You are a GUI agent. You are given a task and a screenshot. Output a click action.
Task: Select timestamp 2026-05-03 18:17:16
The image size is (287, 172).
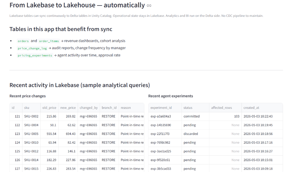pyautogui.click(x=262, y=143)
